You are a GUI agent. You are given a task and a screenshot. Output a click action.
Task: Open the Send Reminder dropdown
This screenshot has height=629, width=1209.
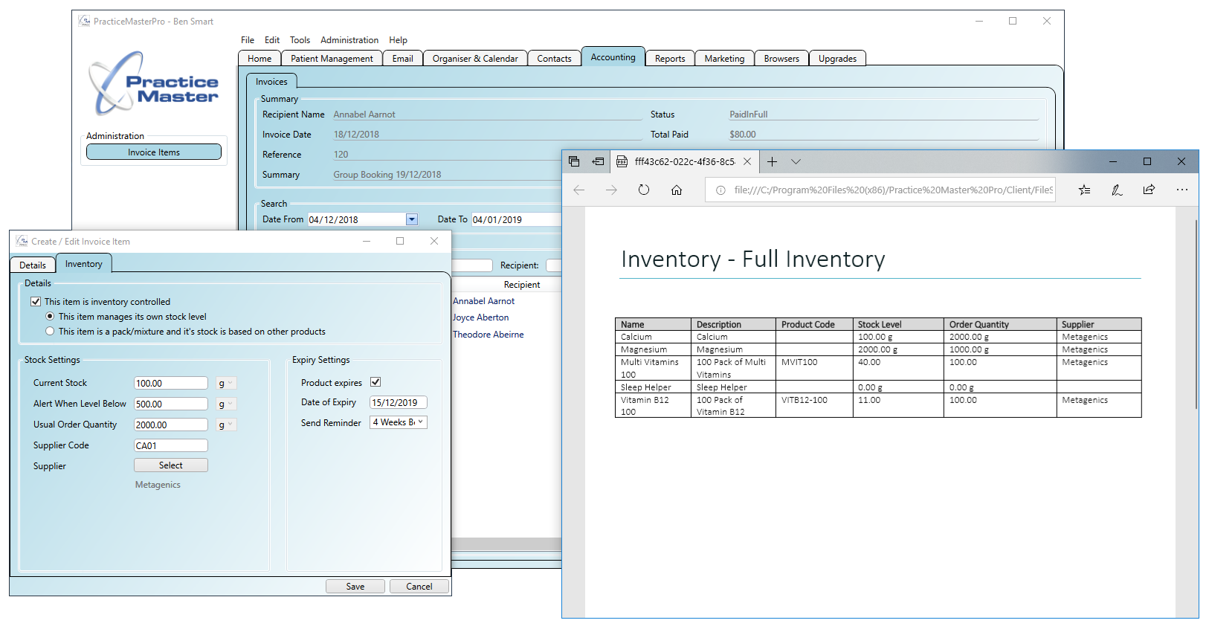pyautogui.click(x=399, y=422)
